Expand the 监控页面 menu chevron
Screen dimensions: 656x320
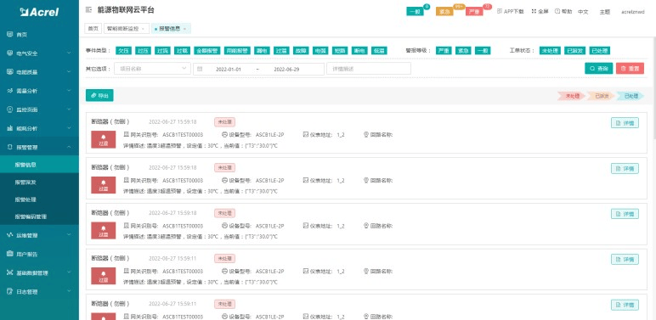[69, 109]
